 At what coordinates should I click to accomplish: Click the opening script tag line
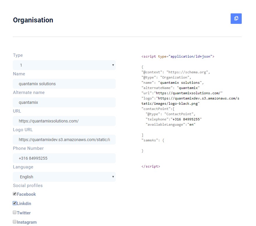coord(178,56)
